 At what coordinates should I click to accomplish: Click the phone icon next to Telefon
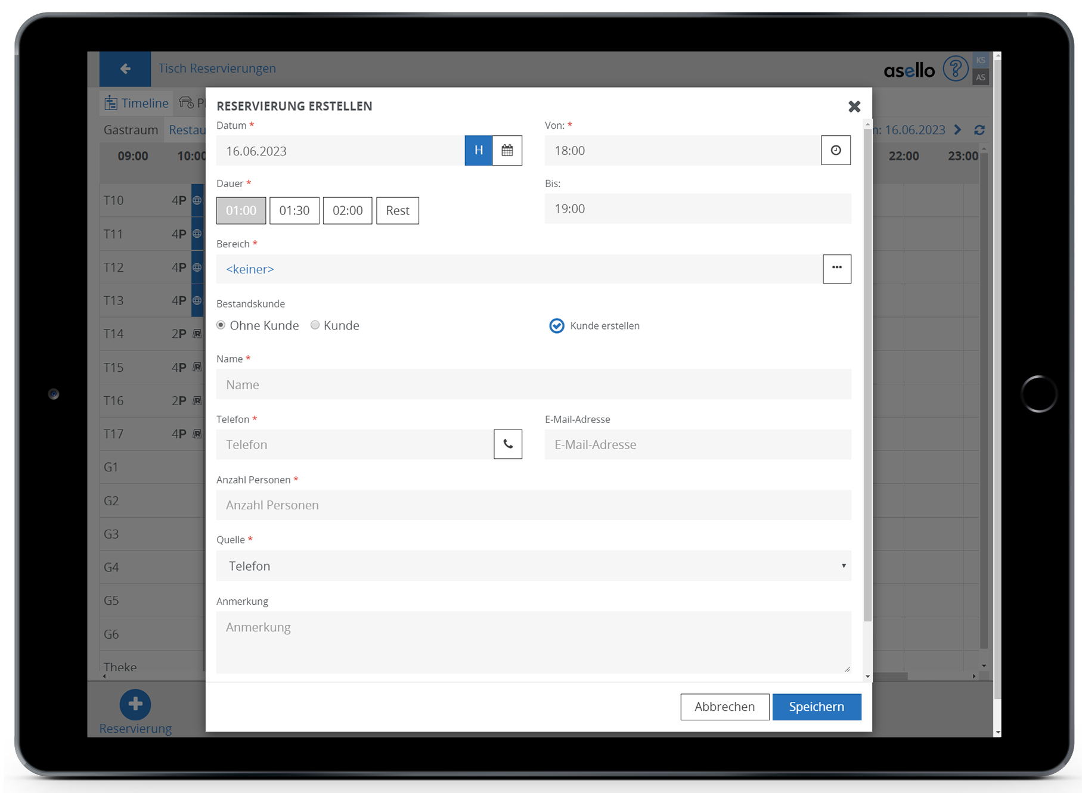[507, 444]
